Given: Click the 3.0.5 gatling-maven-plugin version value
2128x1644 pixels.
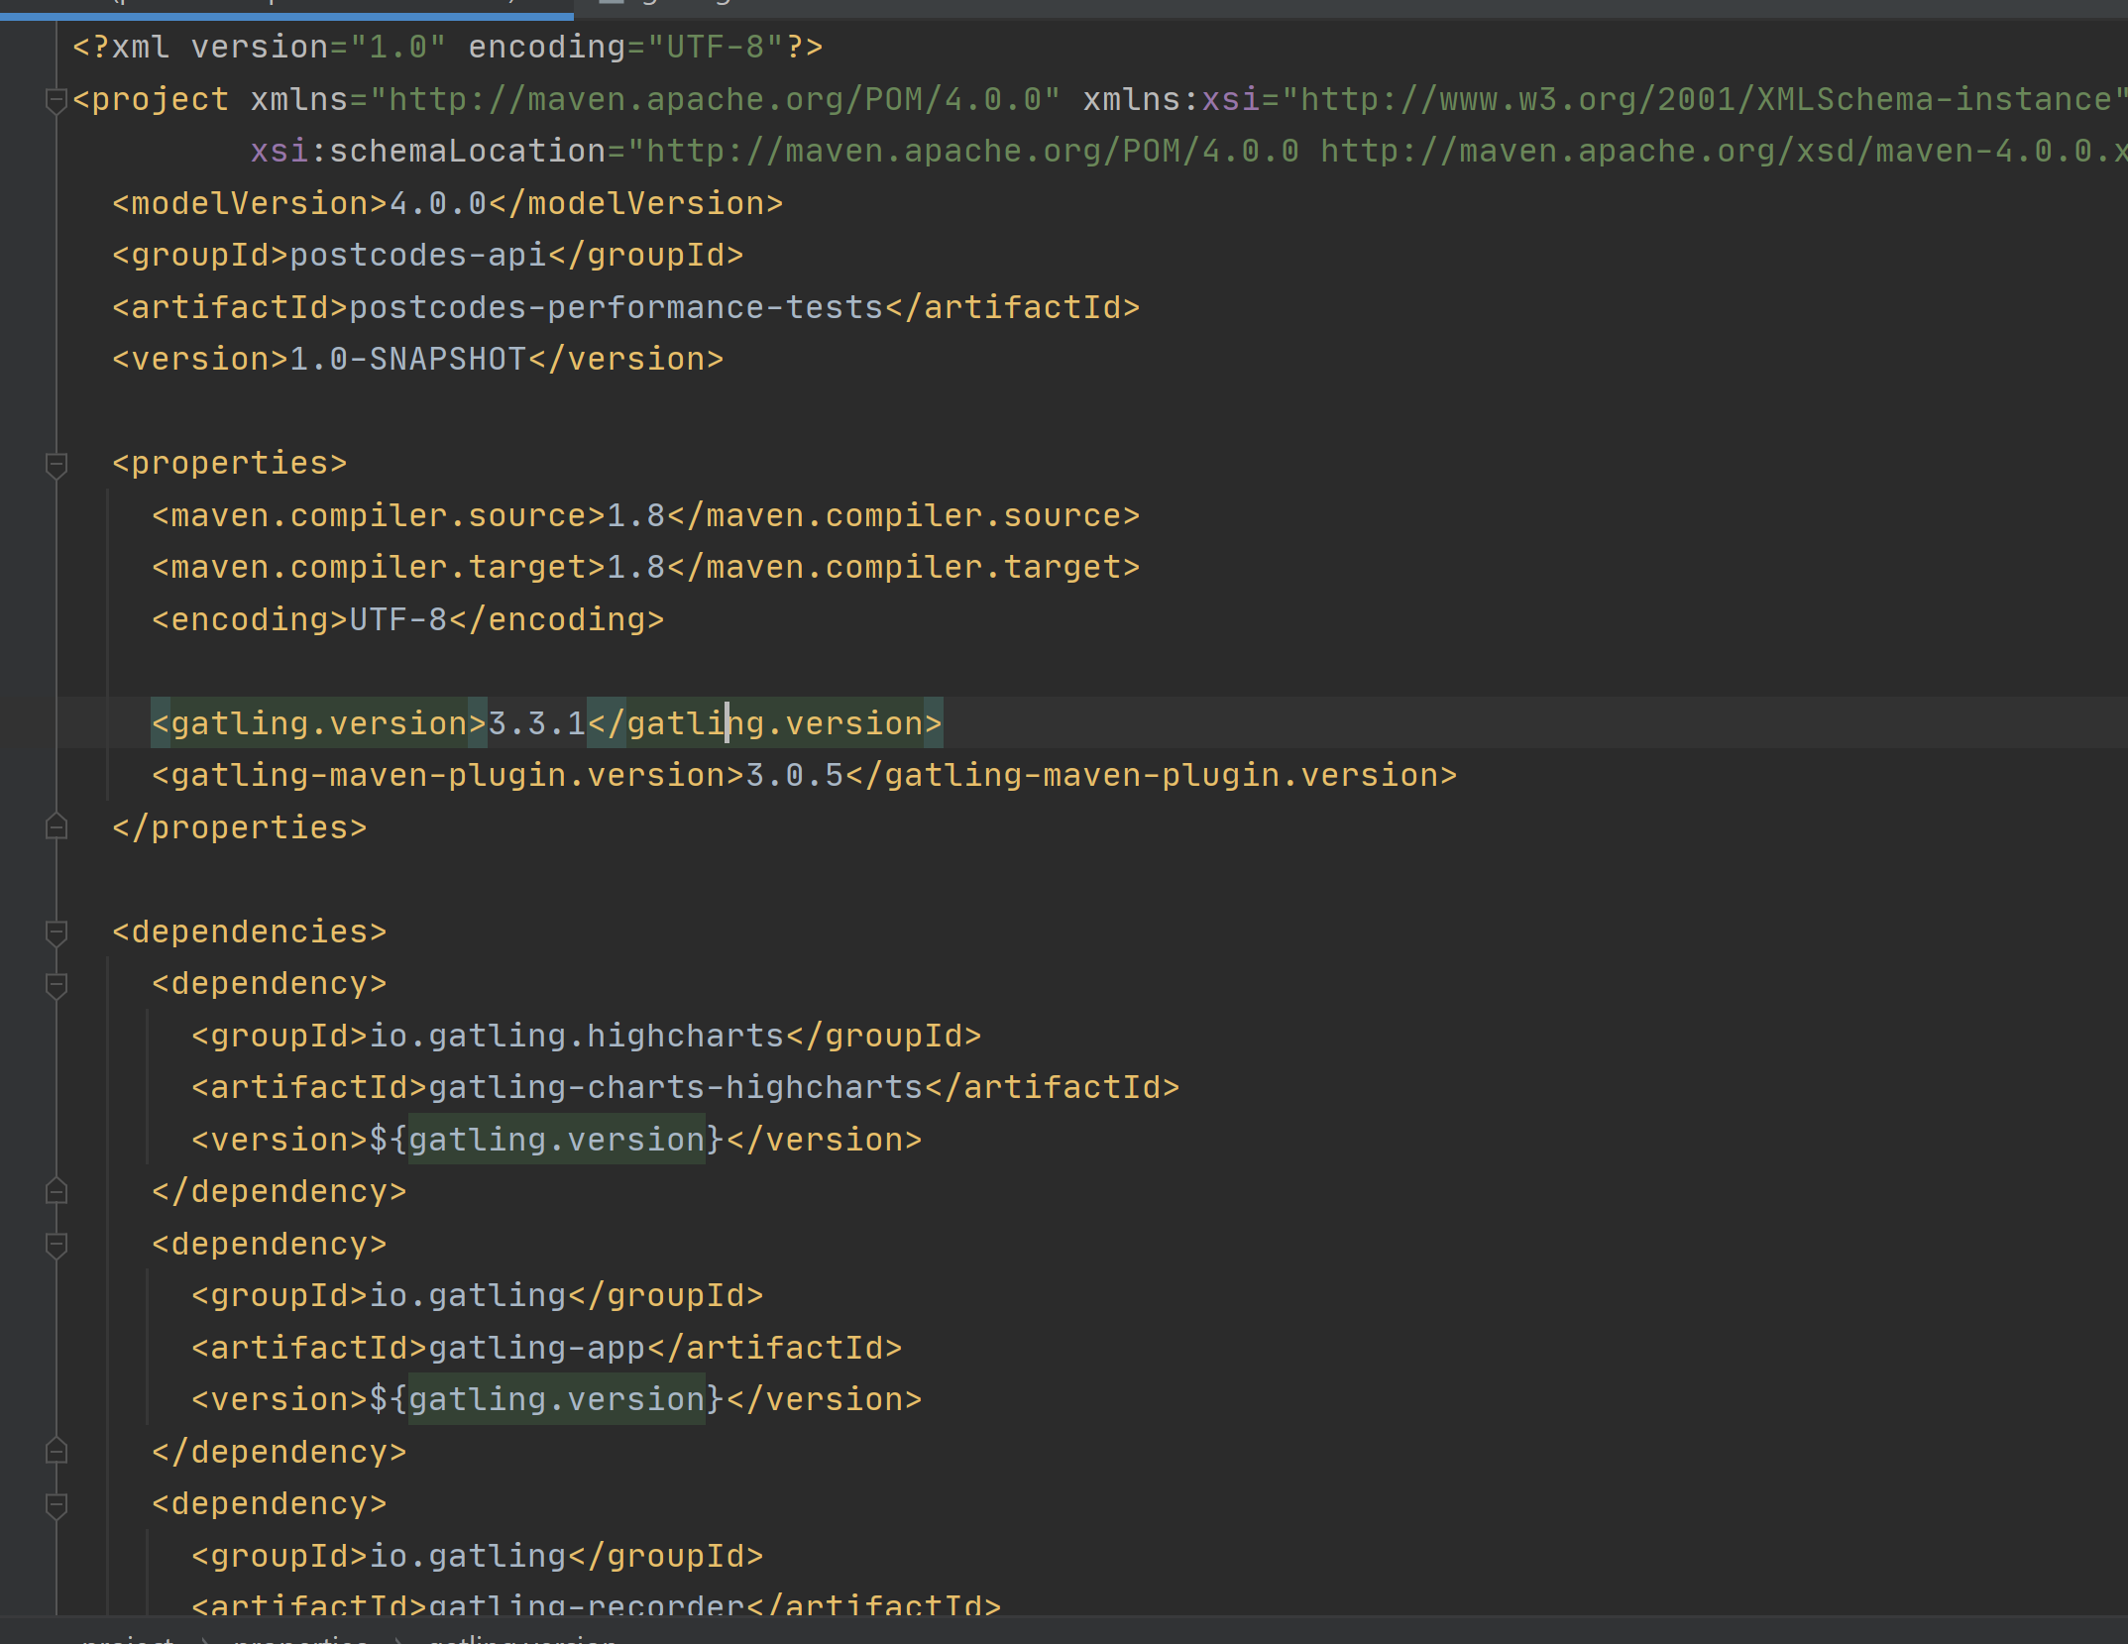Looking at the screenshot, I should [x=793, y=774].
